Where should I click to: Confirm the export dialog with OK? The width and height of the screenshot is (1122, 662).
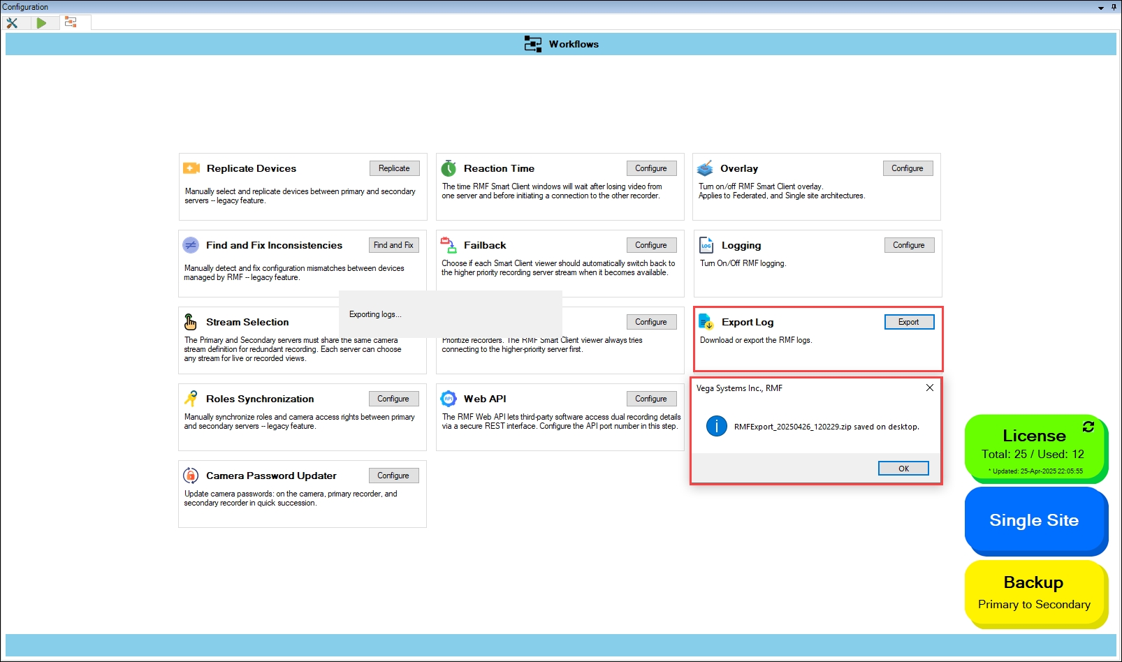coord(903,469)
